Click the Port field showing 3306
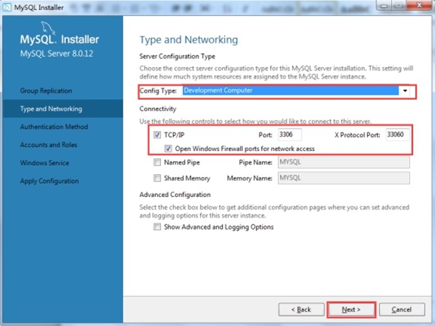This screenshot has width=435, height=326. click(289, 135)
